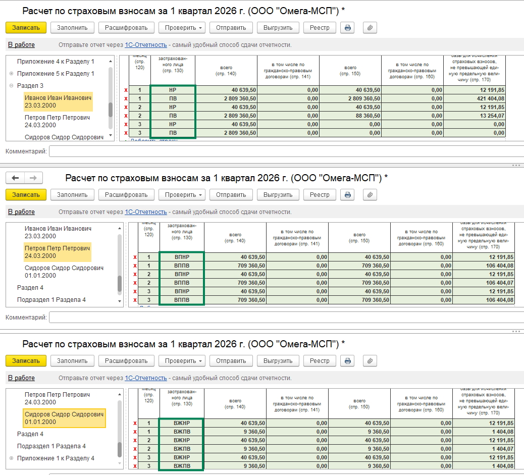Expand Приложение 1 к Разделу 4 node

point(11,458)
